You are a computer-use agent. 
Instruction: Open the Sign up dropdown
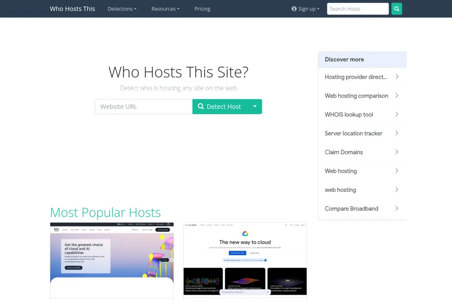[x=306, y=9]
